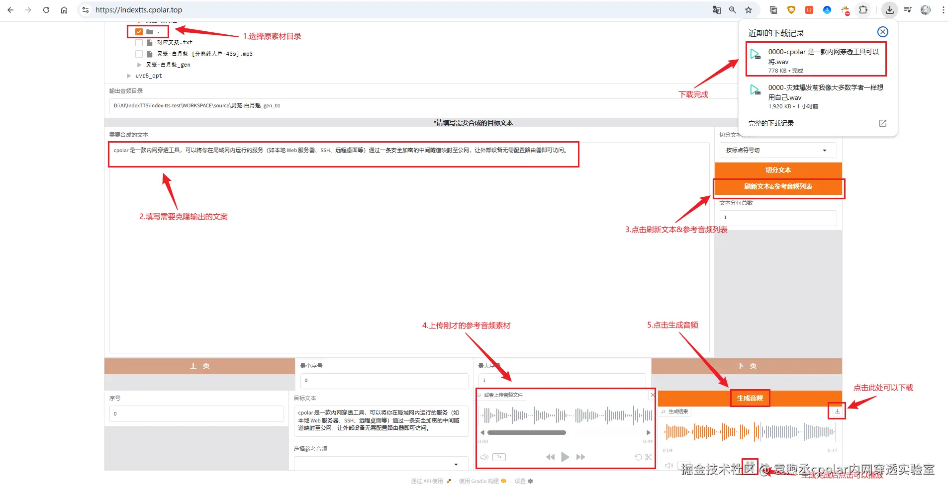Open the browser home page icon

pyautogui.click(x=64, y=10)
